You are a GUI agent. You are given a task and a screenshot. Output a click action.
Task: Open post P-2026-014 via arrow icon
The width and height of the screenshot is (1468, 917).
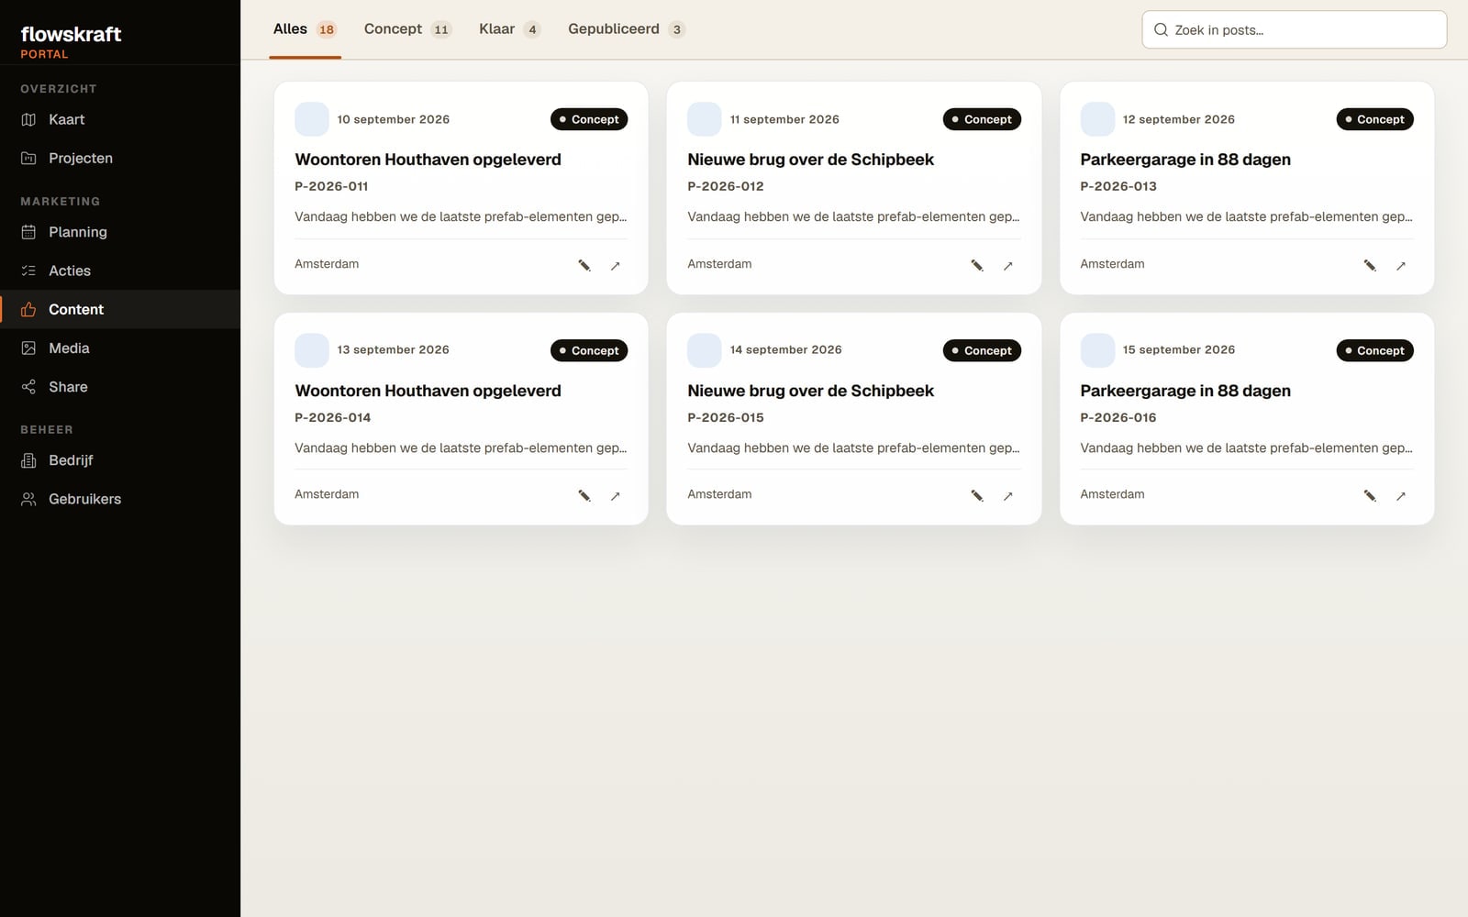point(616,495)
